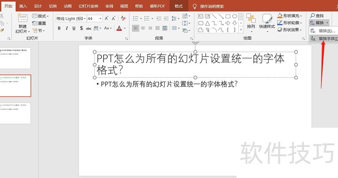
Task: Decrease list indent level
Action: click(159, 19)
